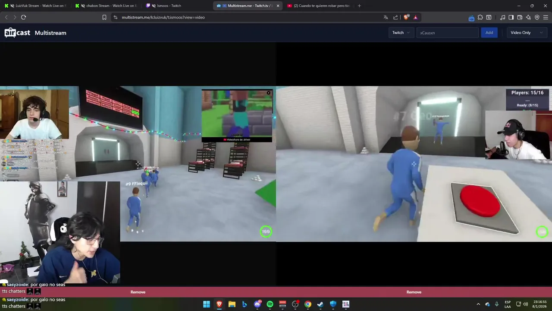
Task: Bookmark this page with the bookmark icon
Action: (x=104, y=17)
